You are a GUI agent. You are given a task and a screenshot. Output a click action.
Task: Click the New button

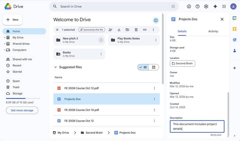(x=12, y=20)
